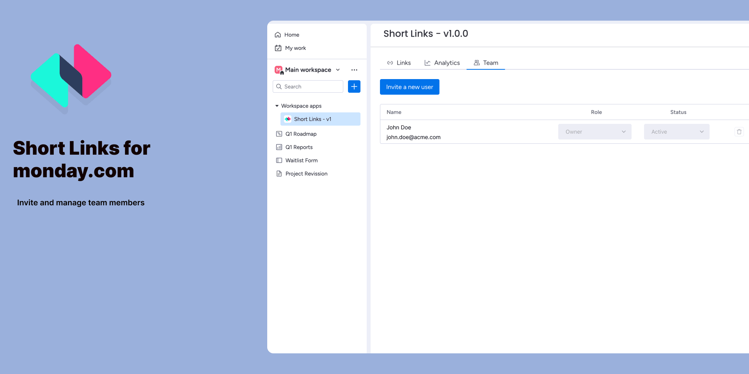Click the chart icon on the Analytics tab
The height and width of the screenshot is (374, 749).
(x=428, y=63)
